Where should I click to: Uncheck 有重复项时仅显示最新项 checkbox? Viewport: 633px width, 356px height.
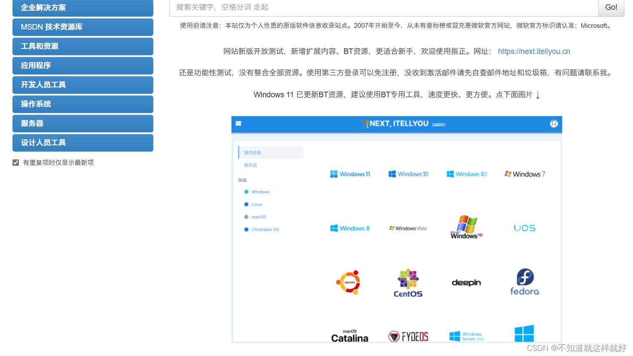click(16, 163)
